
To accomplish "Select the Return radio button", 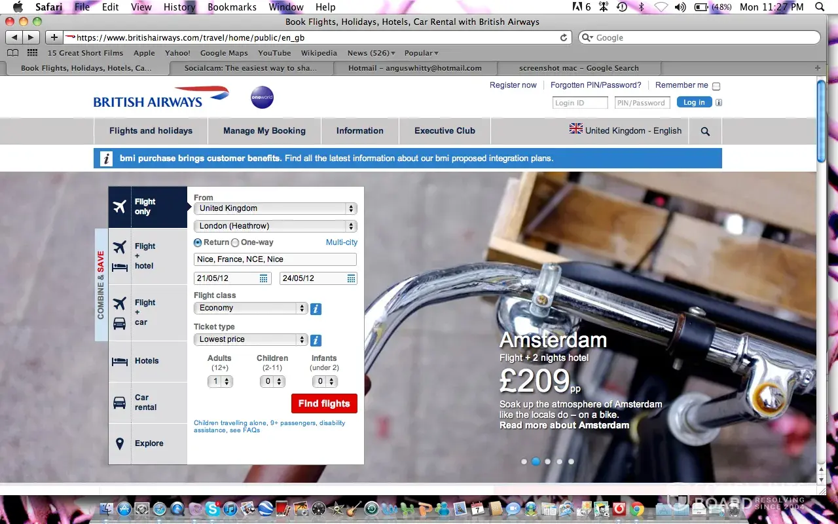I will click(198, 242).
